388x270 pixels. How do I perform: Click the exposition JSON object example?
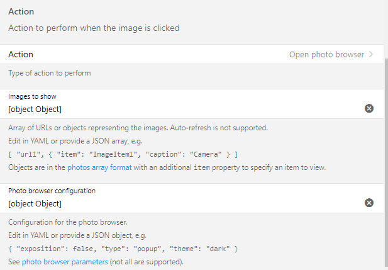[x=123, y=249]
